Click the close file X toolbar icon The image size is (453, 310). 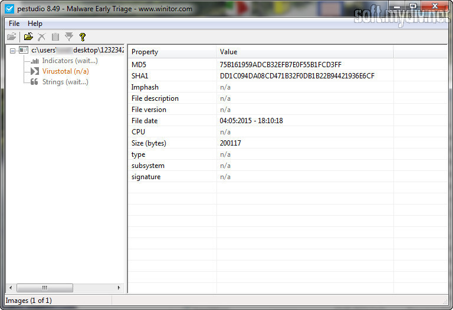click(x=42, y=37)
